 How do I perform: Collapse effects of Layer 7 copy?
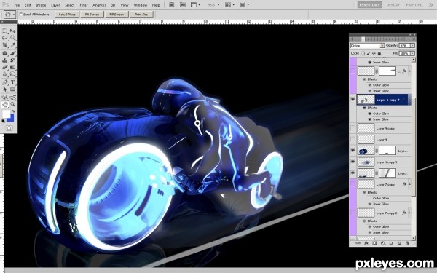click(409, 184)
